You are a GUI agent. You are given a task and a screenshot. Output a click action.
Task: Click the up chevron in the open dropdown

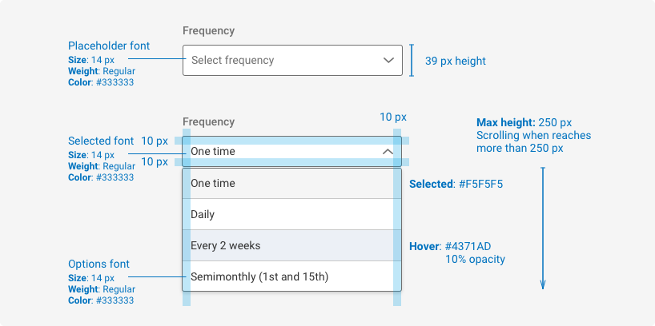coord(388,151)
